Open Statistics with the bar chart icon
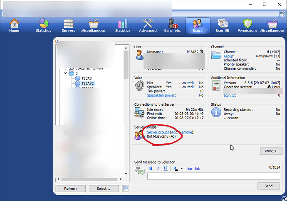This screenshot has width=287, height=201. pyautogui.click(x=123, y=25)
